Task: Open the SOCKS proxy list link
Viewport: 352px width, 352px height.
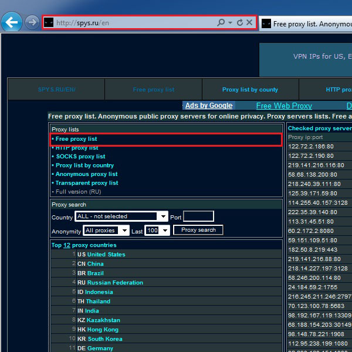Action: tap(80, 157)
